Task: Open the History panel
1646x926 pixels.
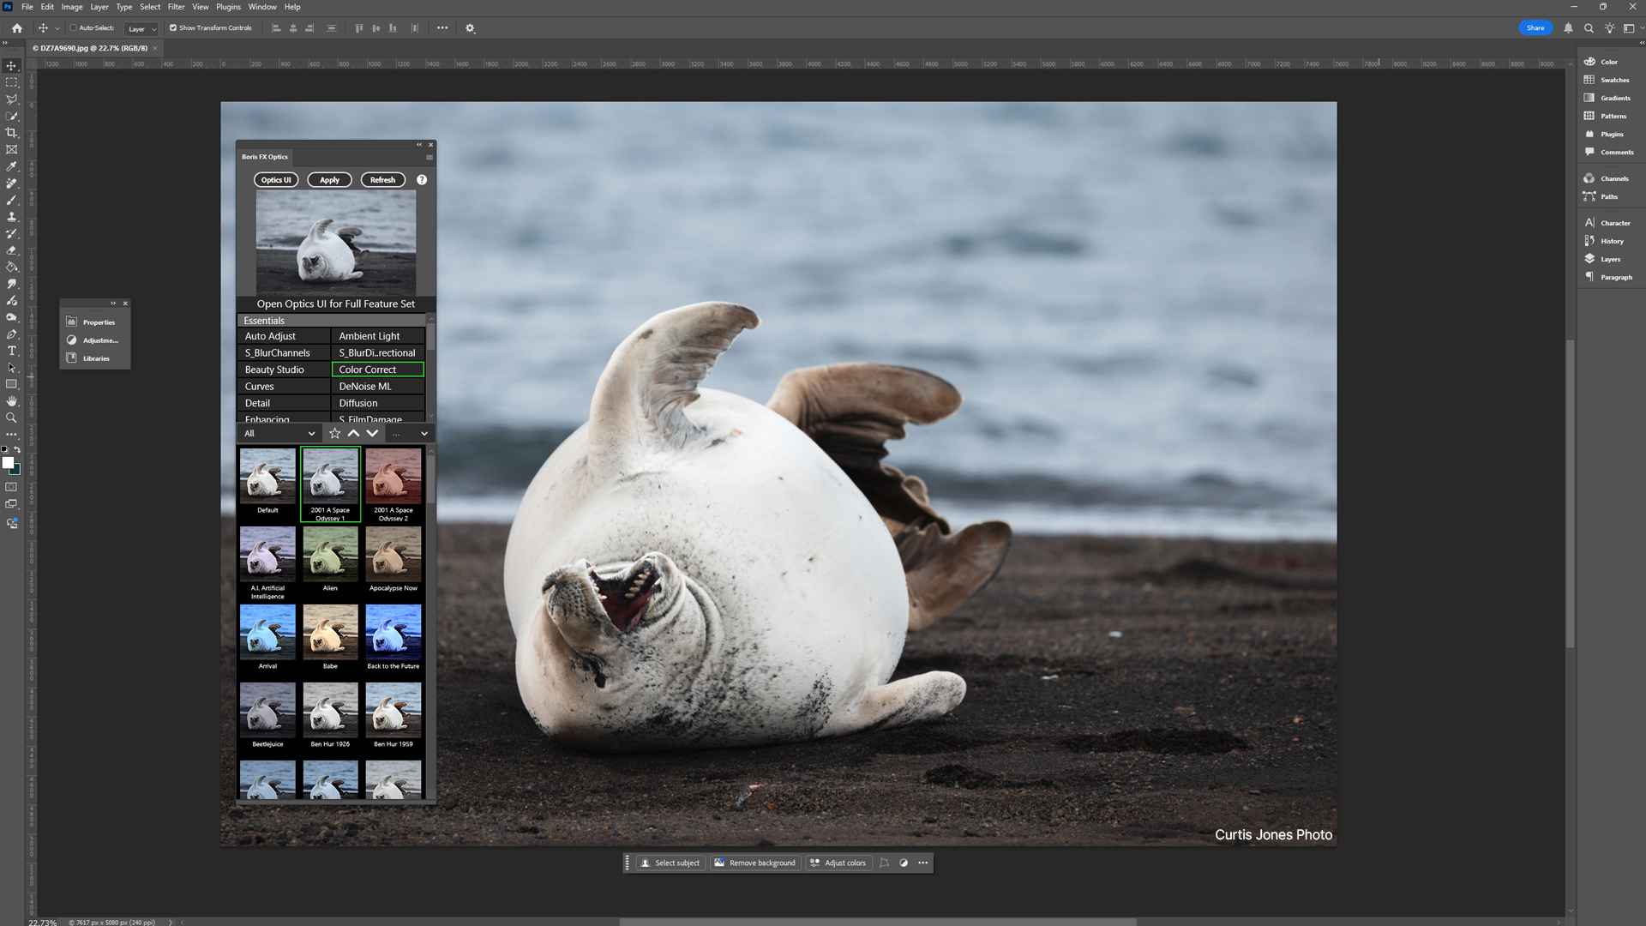Action: point(1610,241)
